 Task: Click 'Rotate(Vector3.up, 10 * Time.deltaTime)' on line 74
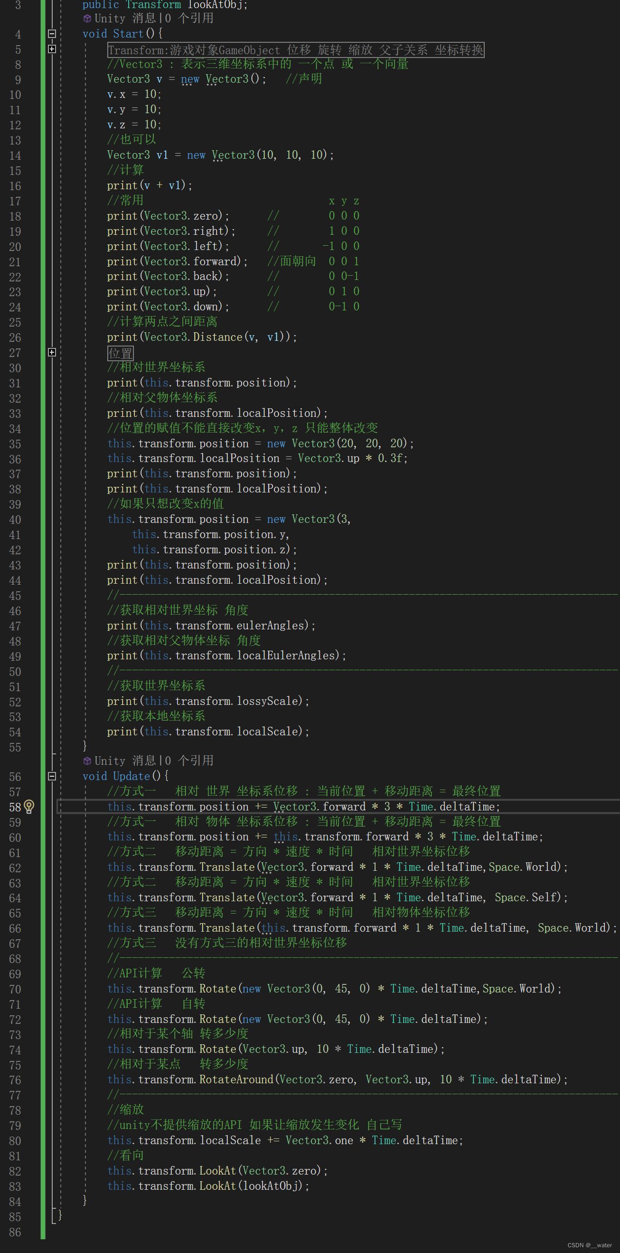[x=319, y=1049]
